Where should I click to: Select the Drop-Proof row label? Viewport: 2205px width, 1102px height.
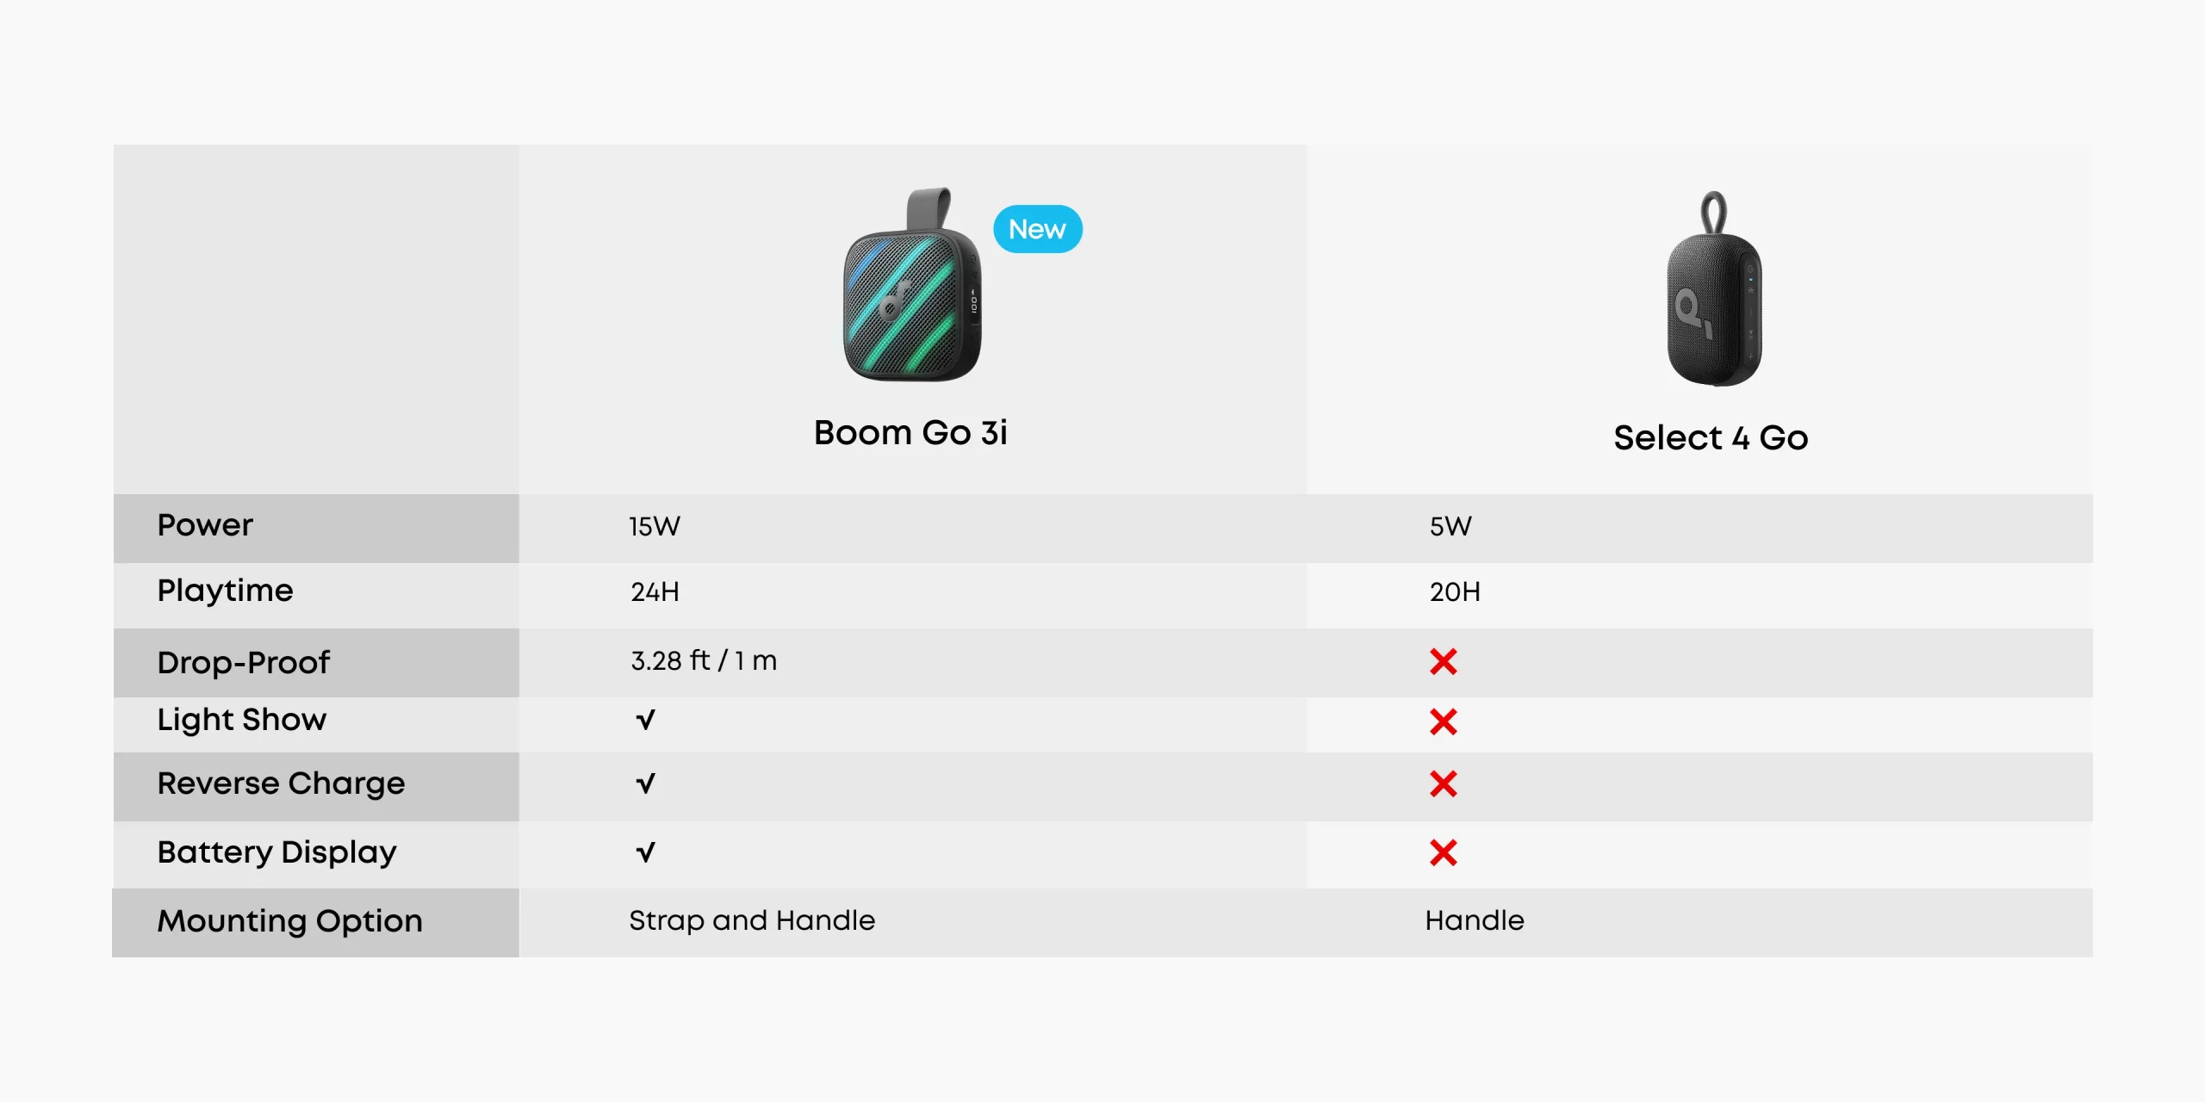[243, 663]
